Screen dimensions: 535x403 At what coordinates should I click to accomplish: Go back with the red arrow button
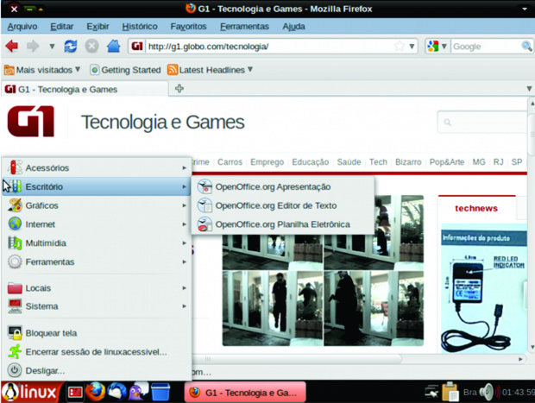[x=11, y=46]
